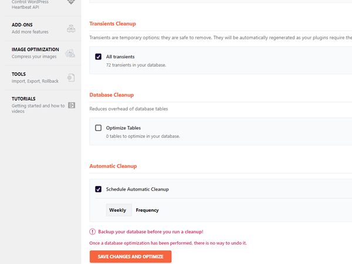Click the Image Optimization icon
The image size is (352, 264).
click(71, 53)
